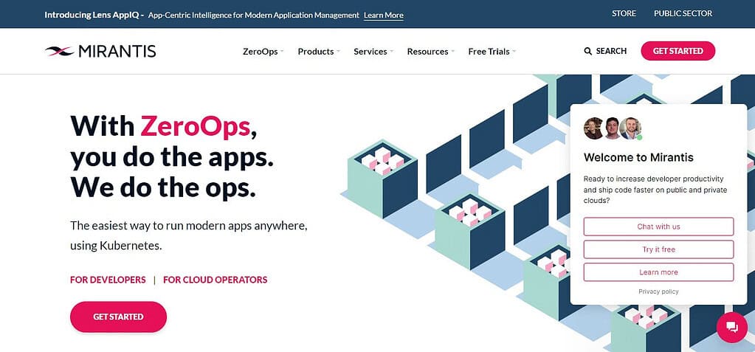The width and height of the screenshot is (755, 352).
Task: Click the header GET STARTED button
Action: (x=678, y=51)
